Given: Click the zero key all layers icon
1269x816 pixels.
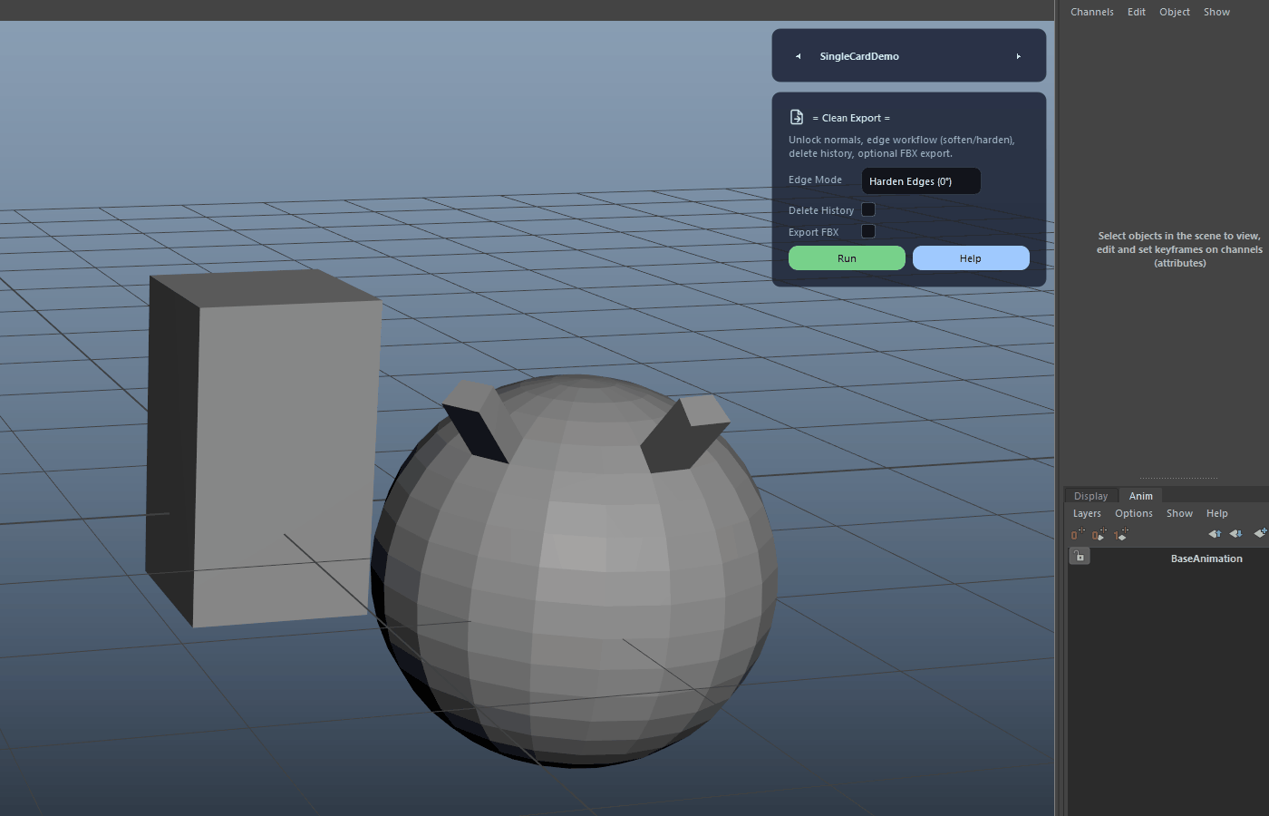Looking at the screenshot, I should click(1077, 534).
